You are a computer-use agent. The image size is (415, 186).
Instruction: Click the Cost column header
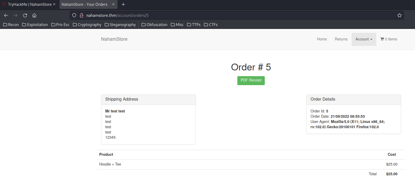(x=392, y=154)
